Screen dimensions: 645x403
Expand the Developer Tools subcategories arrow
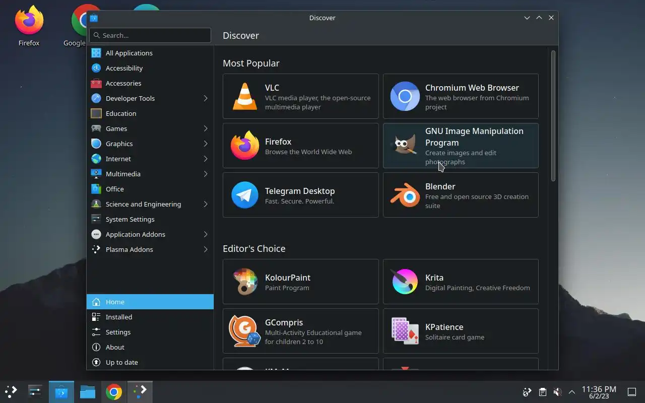click(x=206, y=98)
